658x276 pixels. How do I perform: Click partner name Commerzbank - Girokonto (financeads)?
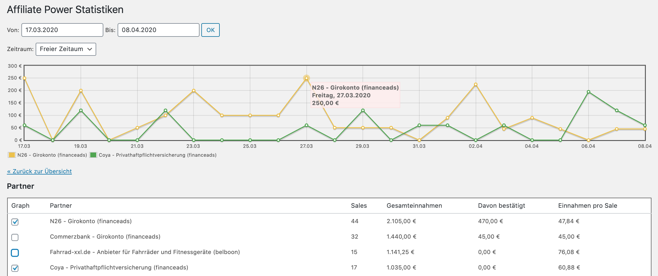pos(105,237)
